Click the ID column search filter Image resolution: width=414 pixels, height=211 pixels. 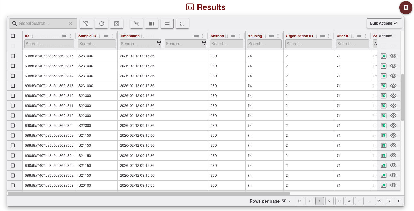point(49,44)
